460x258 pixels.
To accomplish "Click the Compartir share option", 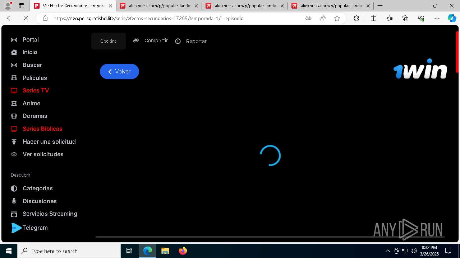I will point(150,41).
